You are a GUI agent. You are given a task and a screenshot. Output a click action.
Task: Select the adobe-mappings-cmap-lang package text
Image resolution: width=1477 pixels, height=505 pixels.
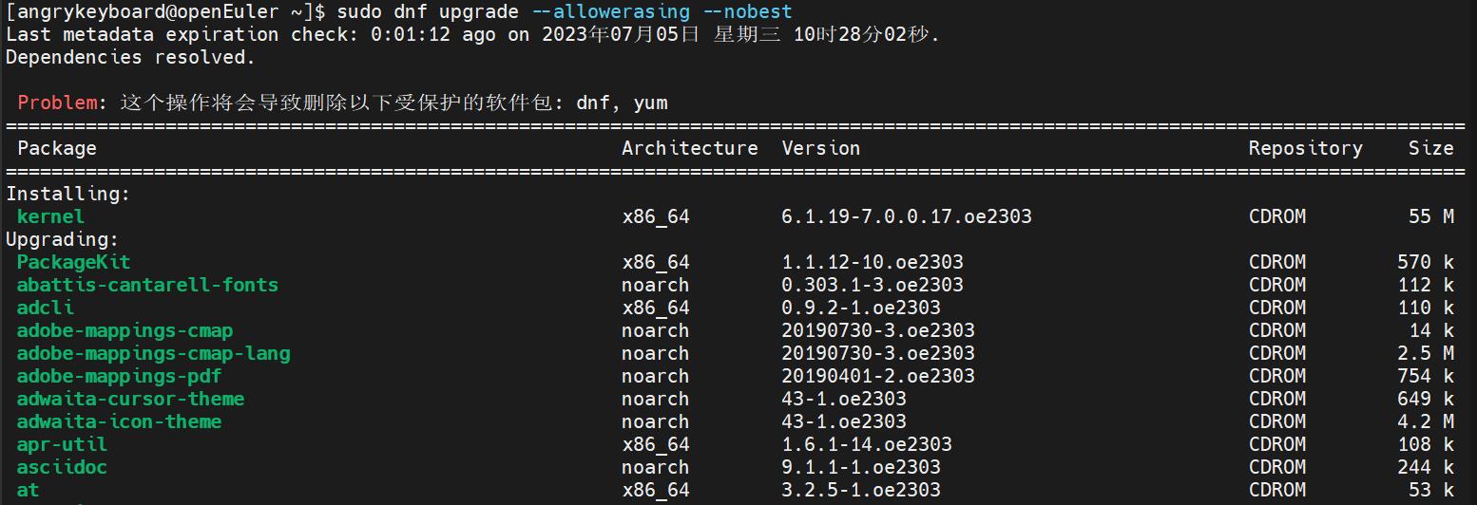coord(153,353)
